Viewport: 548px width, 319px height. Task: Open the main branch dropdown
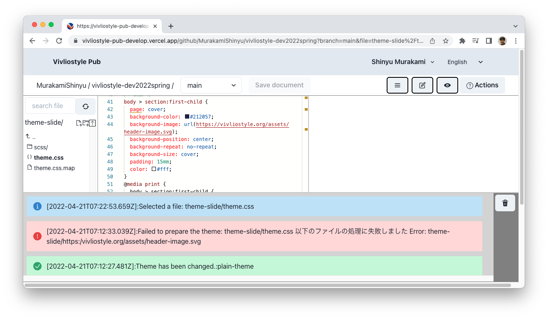211,85
